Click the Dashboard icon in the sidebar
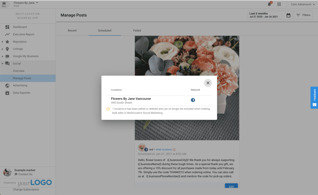The height and width of the screenshot is (195, 318). (7, 27)
